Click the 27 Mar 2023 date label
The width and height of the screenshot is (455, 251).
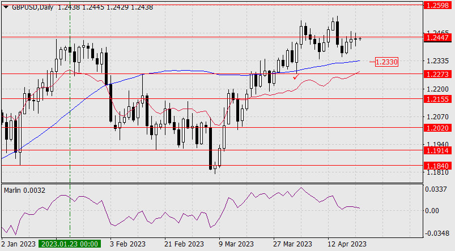coord(292,244)
